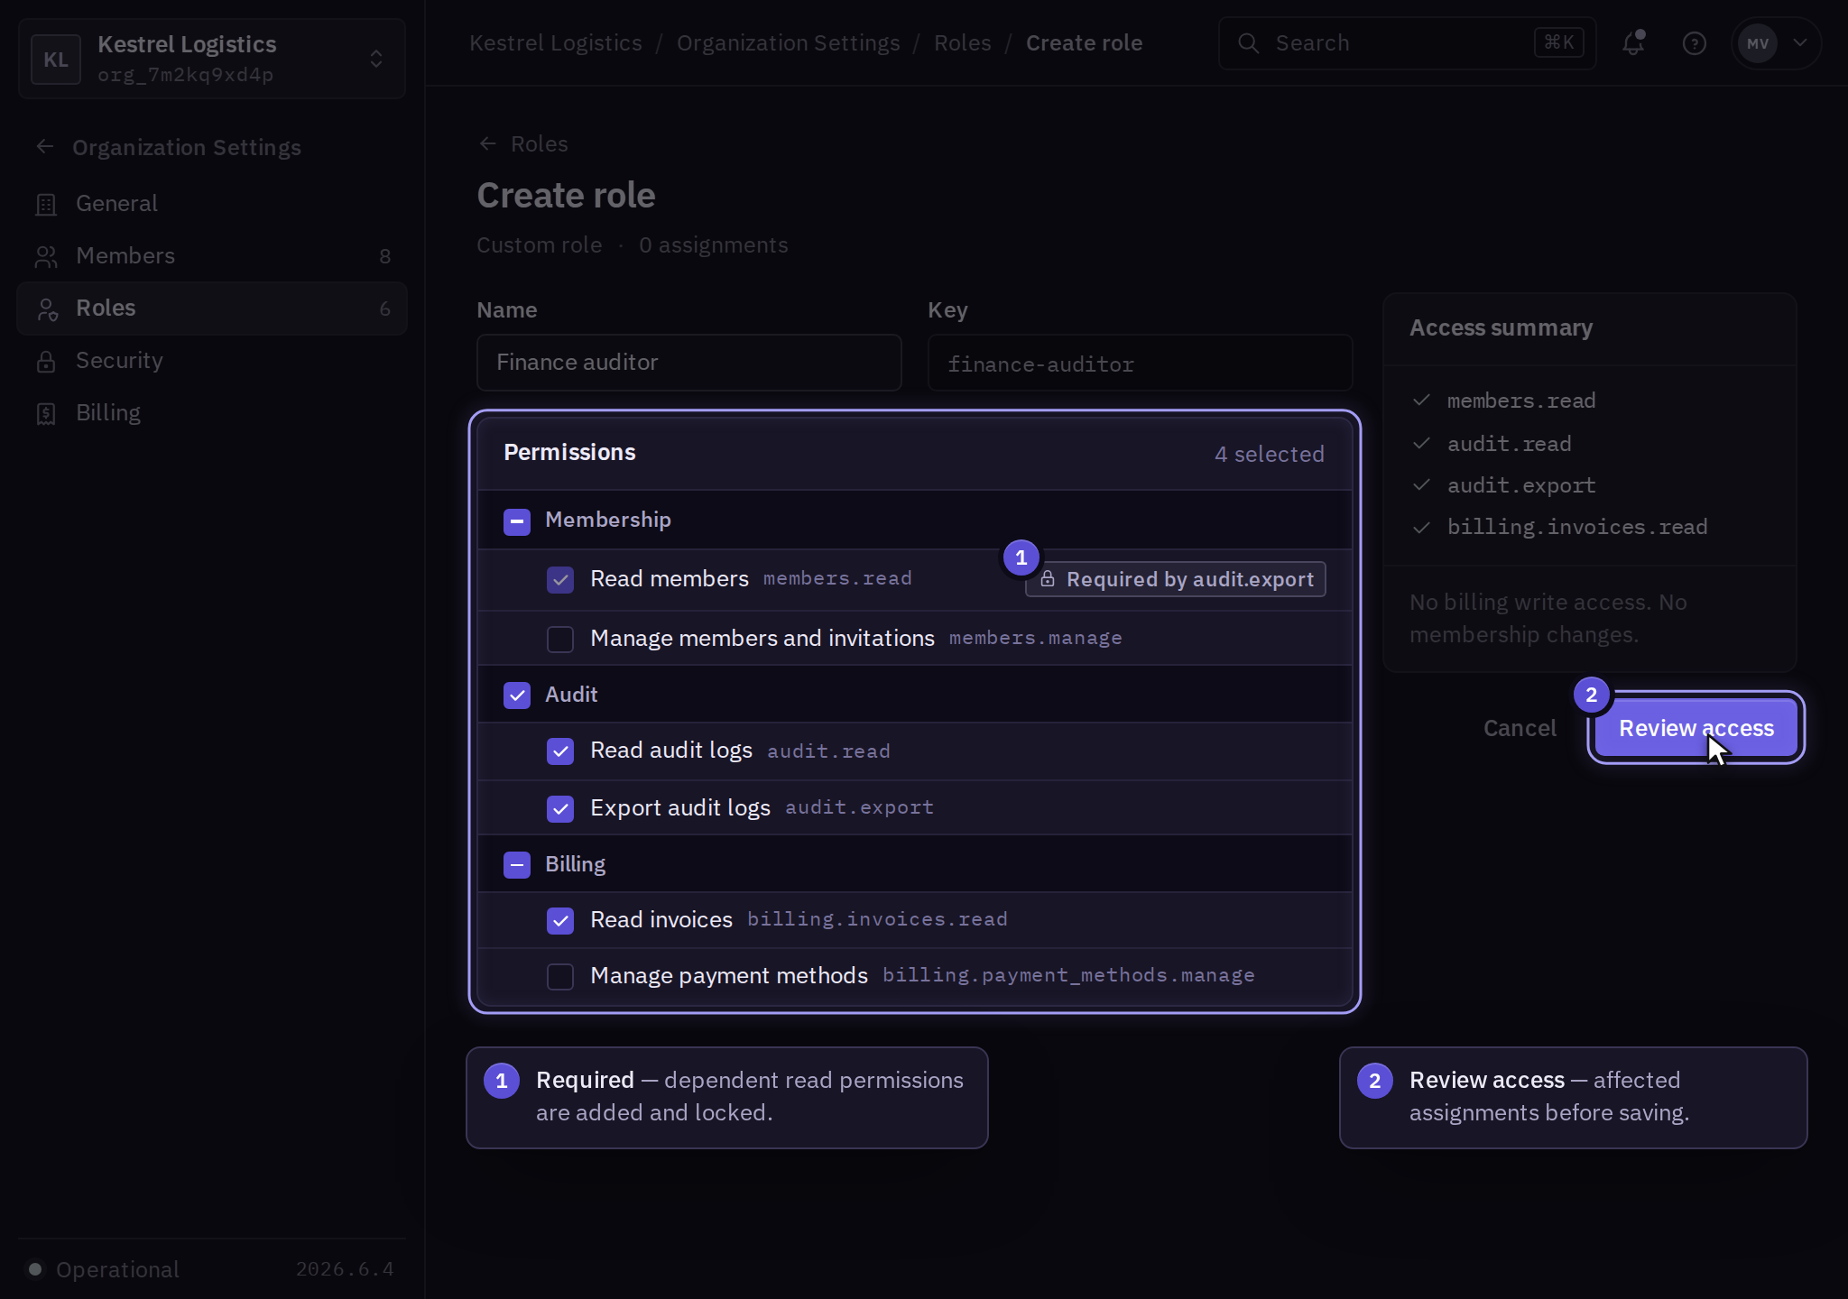Toggle the Billing group checkbox
The image size is (1848, 1299).
click(517, 864)
